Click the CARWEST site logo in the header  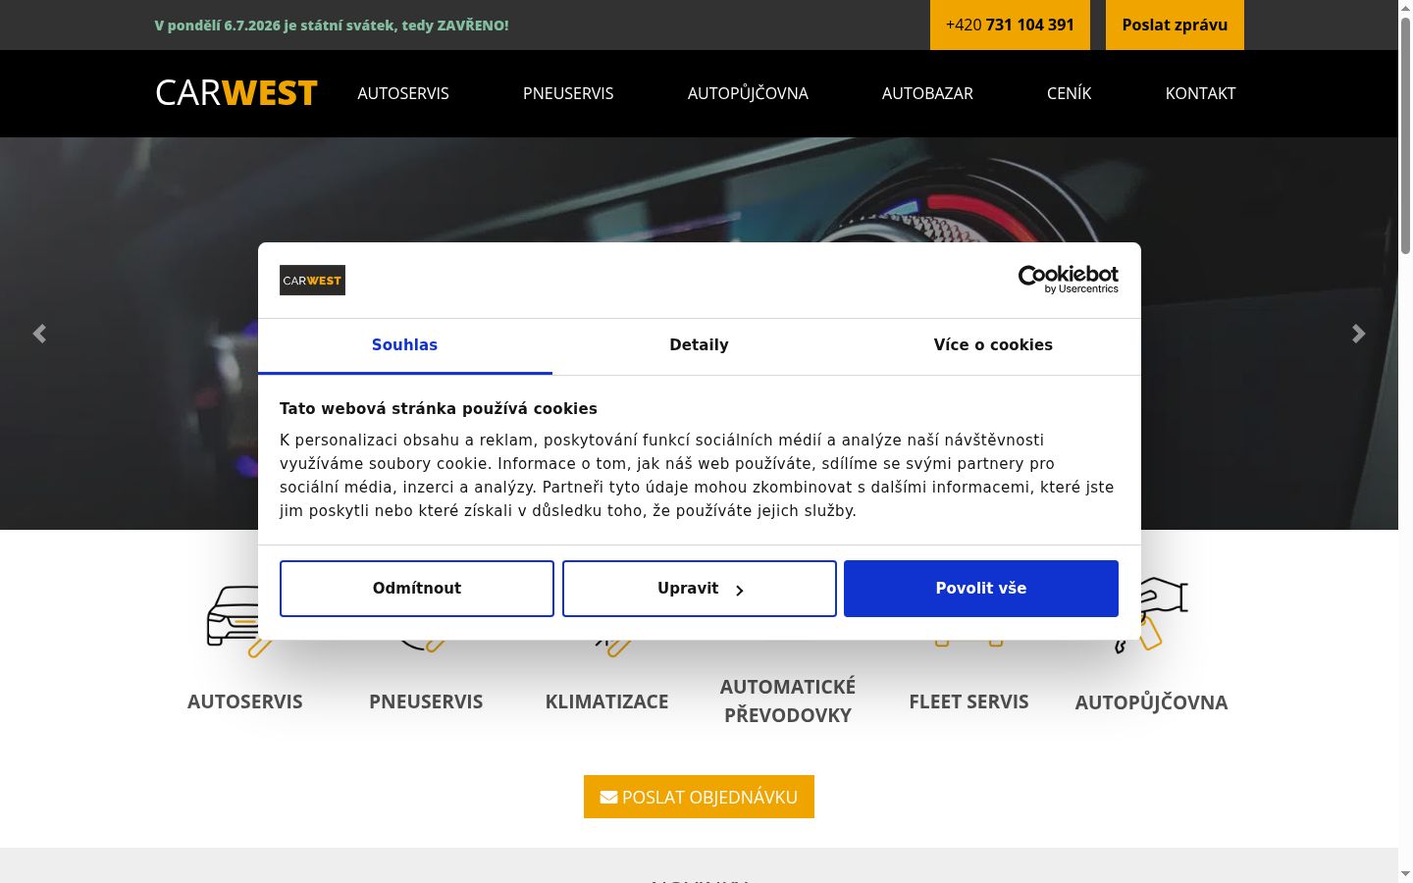coord(236,93)
